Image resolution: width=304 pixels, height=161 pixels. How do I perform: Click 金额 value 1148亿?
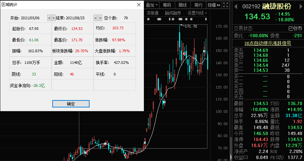point(76,63)
